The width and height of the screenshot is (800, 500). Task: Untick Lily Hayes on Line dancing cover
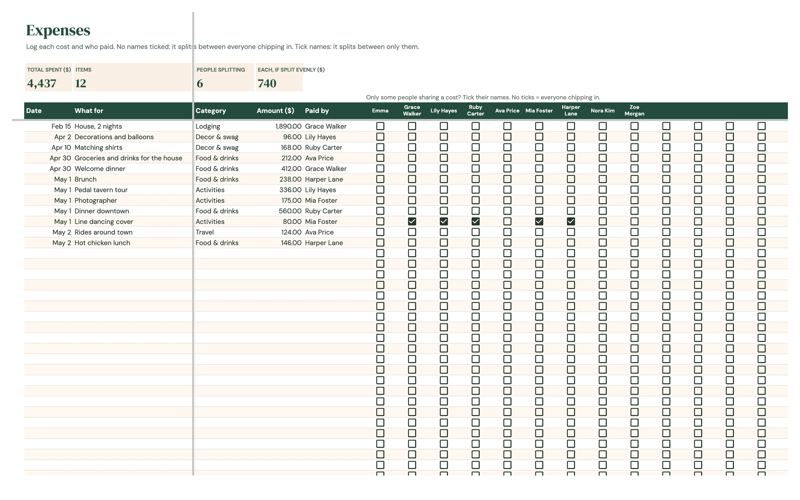pos(444,221)
